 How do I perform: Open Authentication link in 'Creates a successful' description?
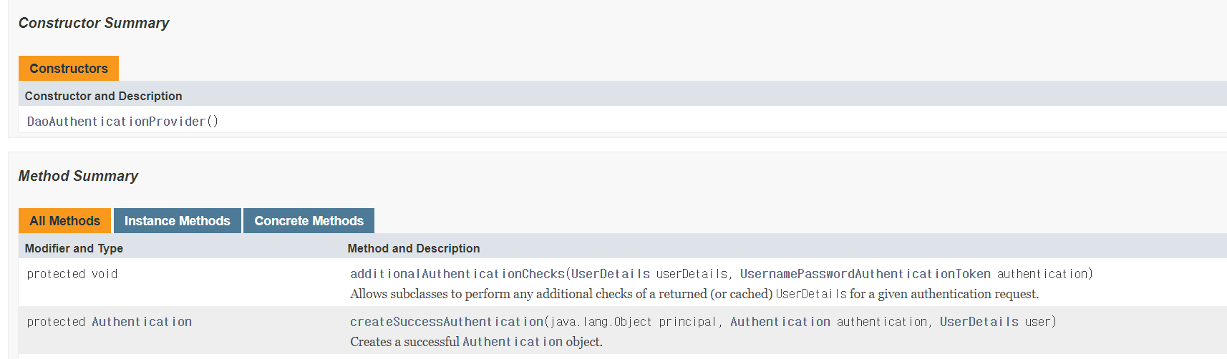click(x=513, y=342)
